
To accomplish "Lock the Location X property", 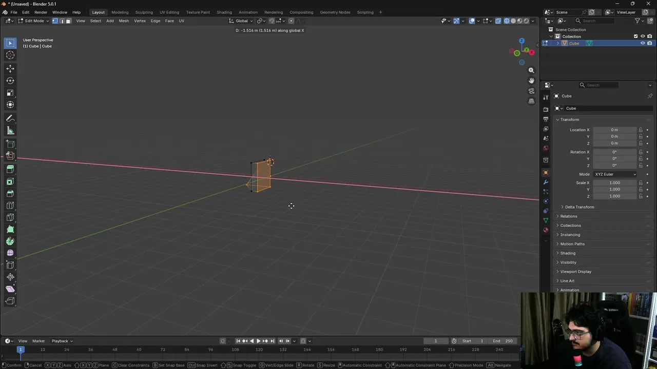I will pyautogui.click(x=641, y=130).
